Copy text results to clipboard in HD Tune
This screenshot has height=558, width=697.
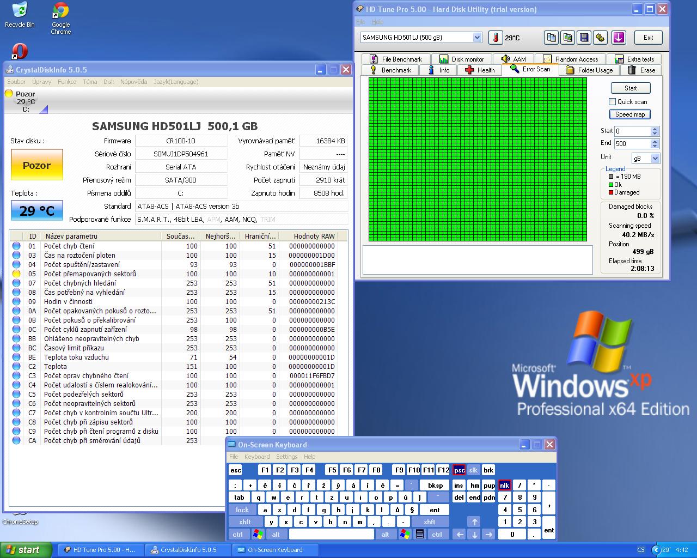[551, 38]
